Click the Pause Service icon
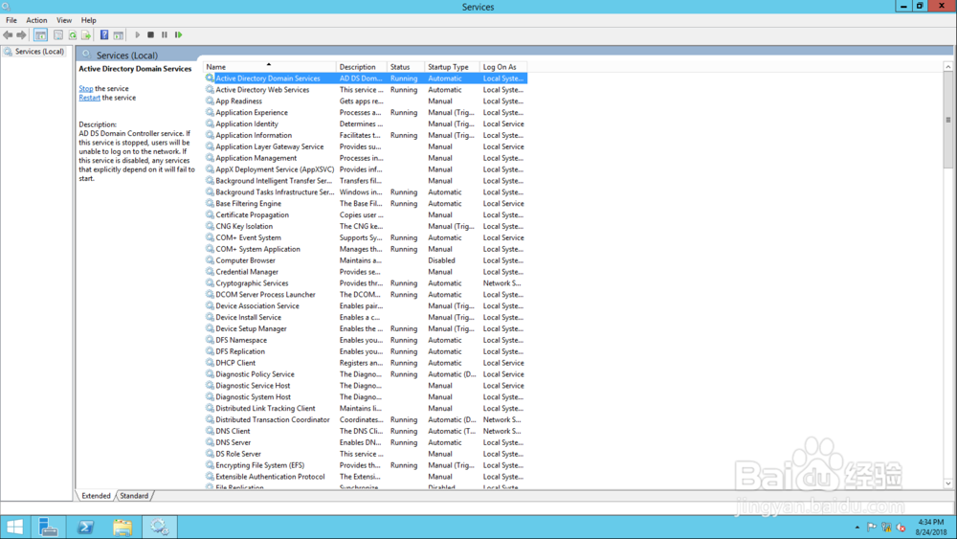The height and width of the screenshot is (539, 957). [x=165, y=34]
